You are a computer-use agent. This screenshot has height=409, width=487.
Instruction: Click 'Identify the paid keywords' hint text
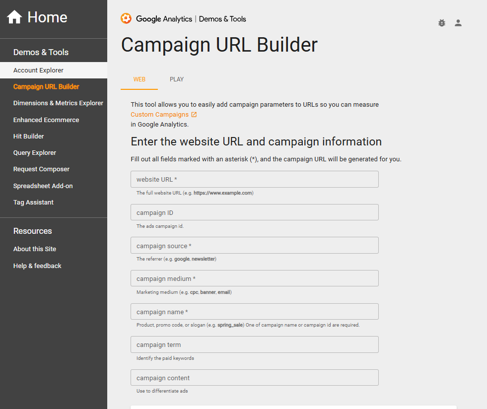click(x=165, y=358)
